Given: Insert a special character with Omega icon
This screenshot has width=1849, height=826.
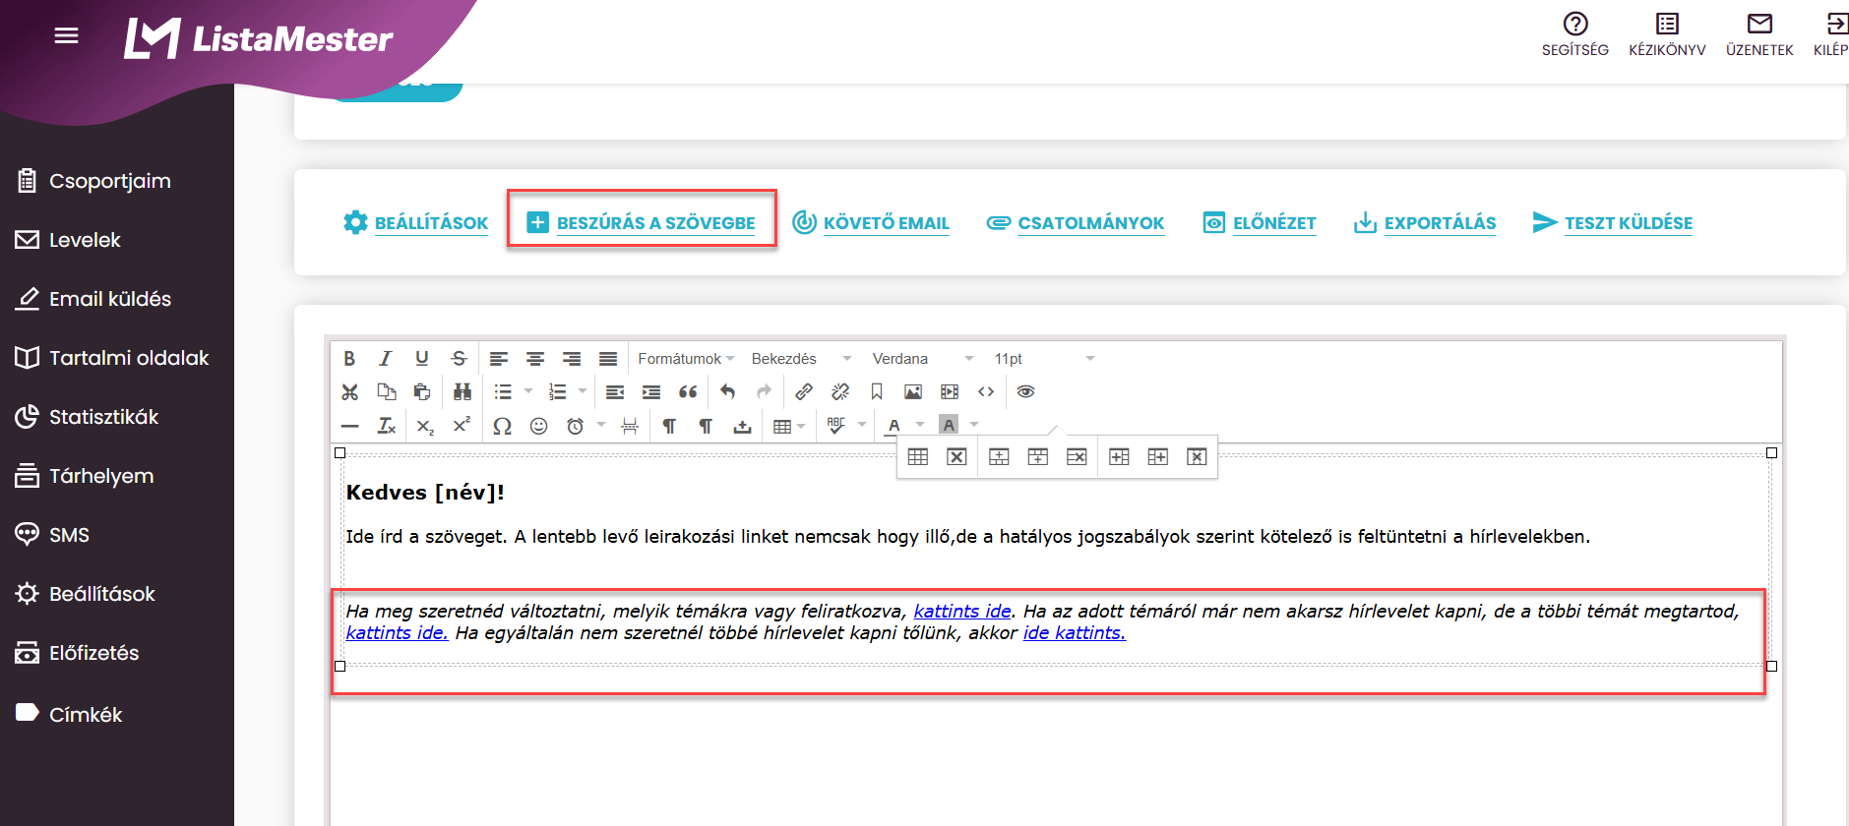Looking at the screenshot, I should point(502,426).
